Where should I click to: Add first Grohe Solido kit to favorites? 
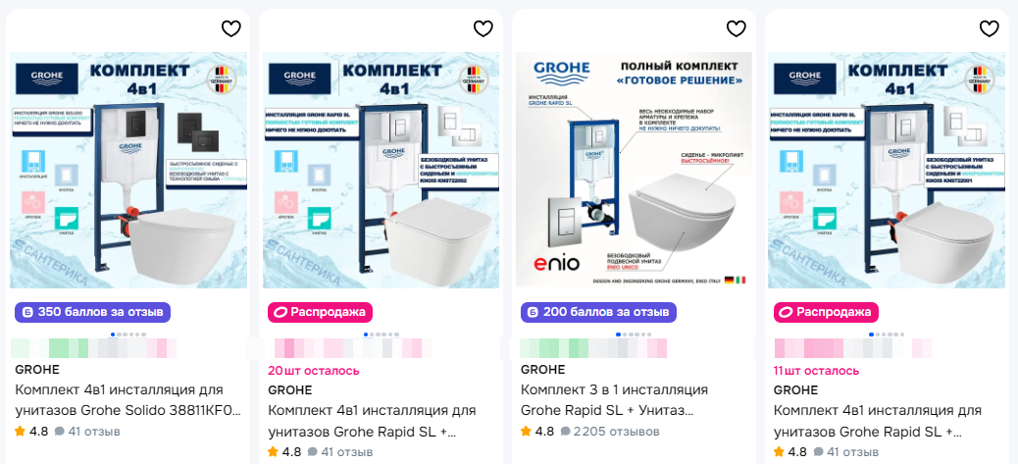click(x=231, y=28)
